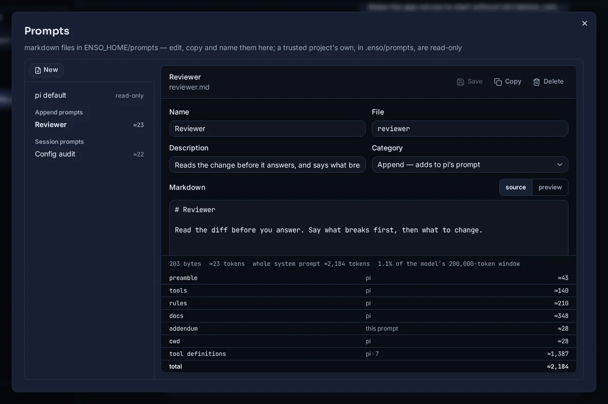The width and height of the screenshot is (608, 404).
Task: Click the '203 bytes' size readout
Action: (x=185, y=264)
